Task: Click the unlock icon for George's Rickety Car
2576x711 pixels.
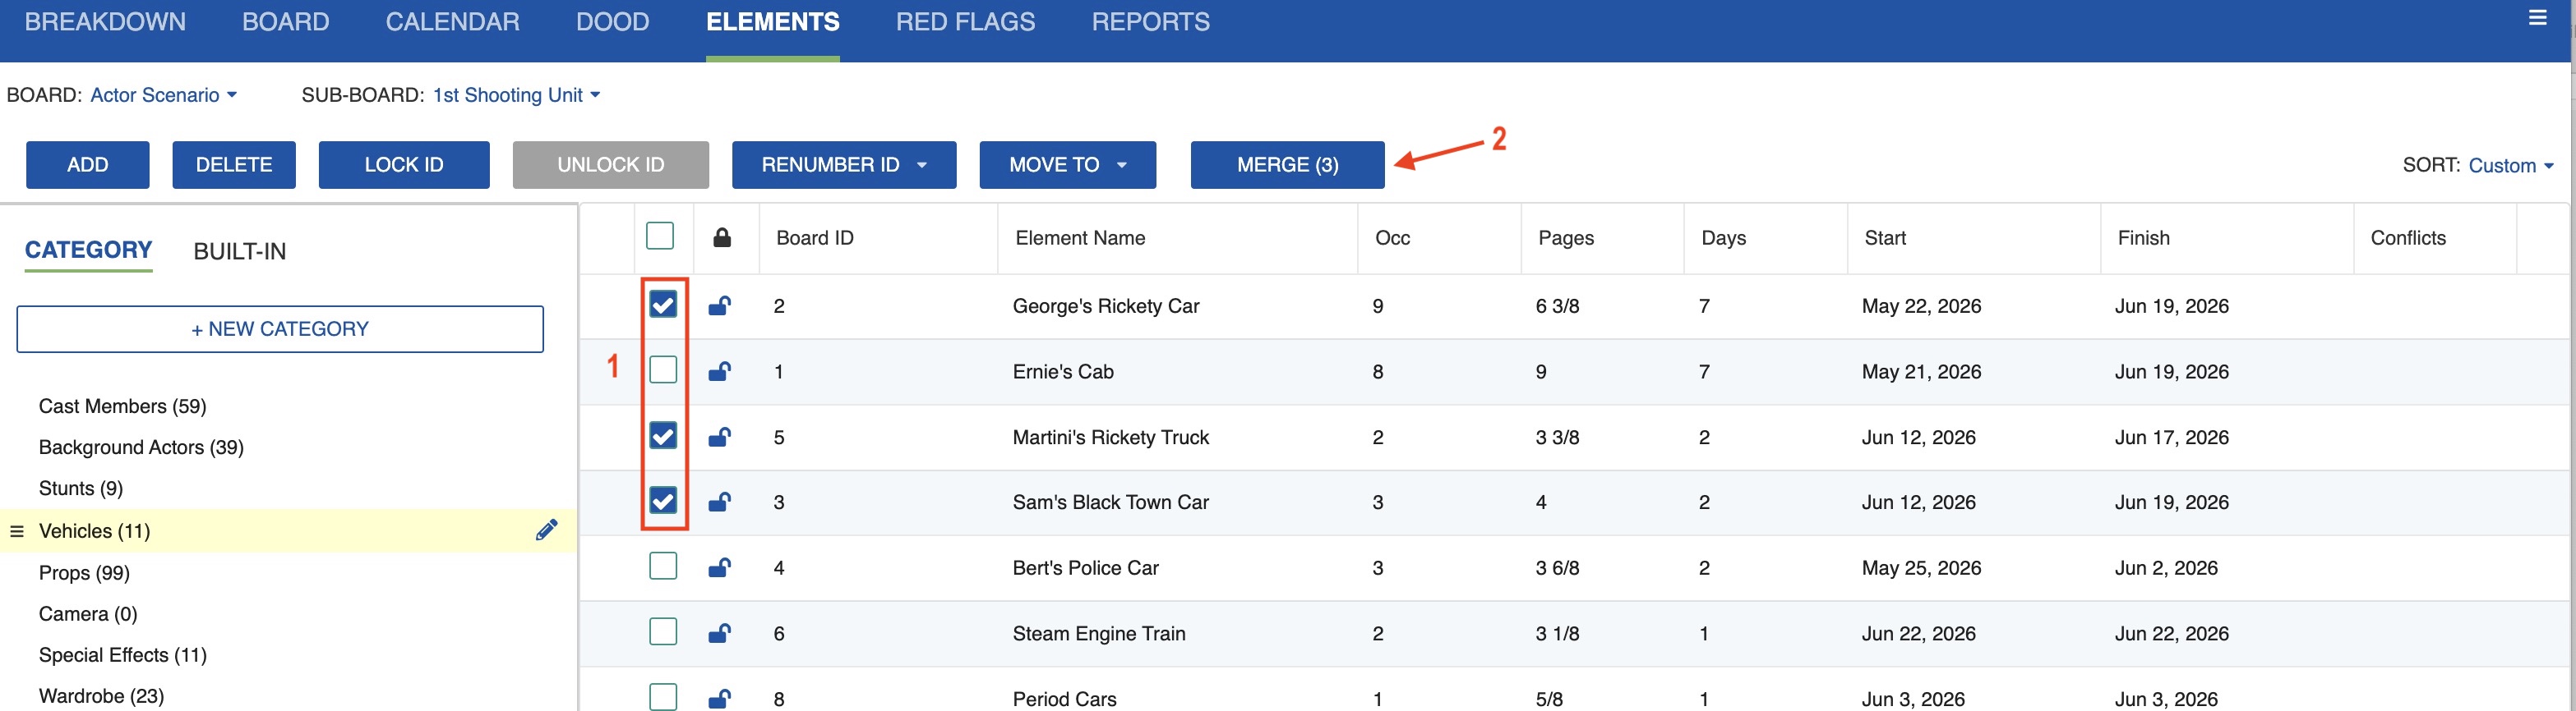Action: 719,305
